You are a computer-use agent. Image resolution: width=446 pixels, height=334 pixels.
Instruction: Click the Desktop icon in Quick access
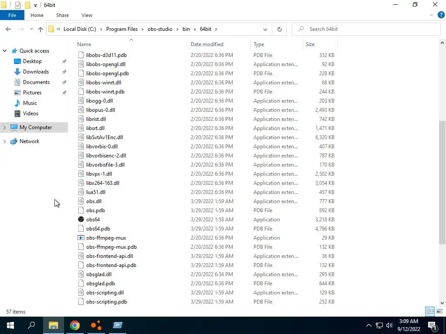17,61
